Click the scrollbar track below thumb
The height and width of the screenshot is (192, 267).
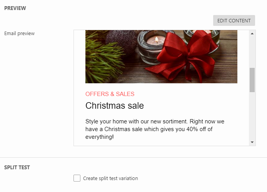tap(252, 116)
